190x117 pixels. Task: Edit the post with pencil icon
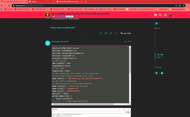(x=111, y=33)
